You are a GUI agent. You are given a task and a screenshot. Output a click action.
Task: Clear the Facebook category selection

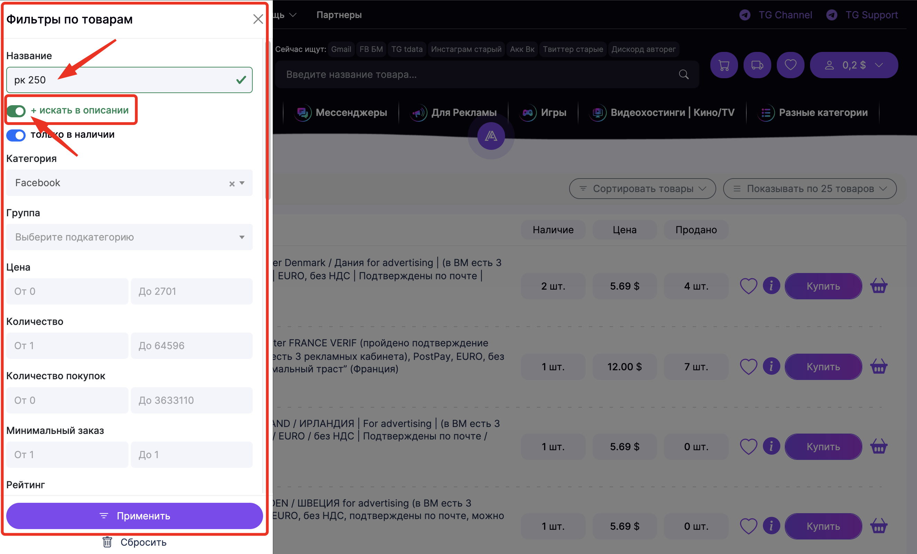232,183
